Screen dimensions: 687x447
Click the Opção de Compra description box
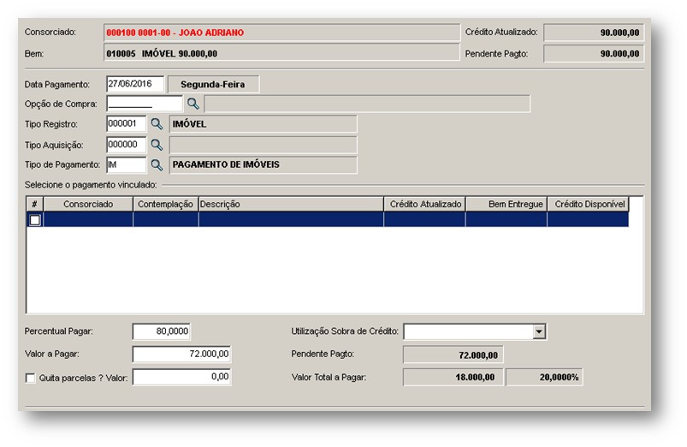coord(367,104)
